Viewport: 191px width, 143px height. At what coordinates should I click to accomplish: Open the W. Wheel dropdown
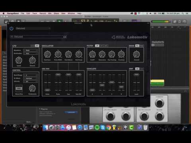tap(31, 78)
